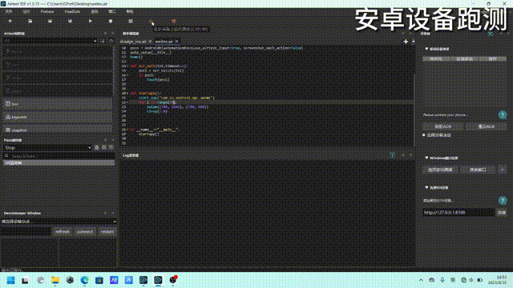Open File Explorer from the taskbar
This screenshot has width=513, height=288.
(x=55, y=280)
